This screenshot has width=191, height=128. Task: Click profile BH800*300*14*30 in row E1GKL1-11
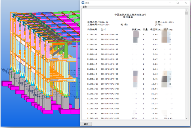tap(110, 84)
